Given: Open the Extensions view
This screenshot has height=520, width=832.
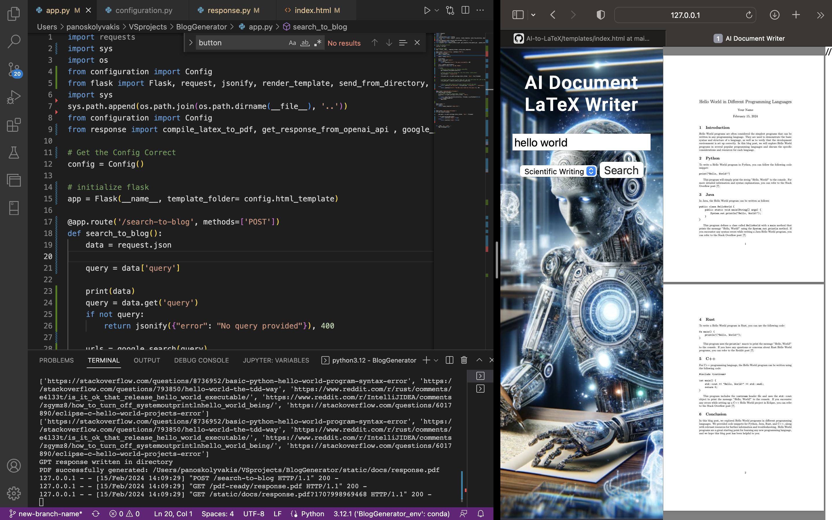Looking at the screenshot, I should tap(14, 125).
